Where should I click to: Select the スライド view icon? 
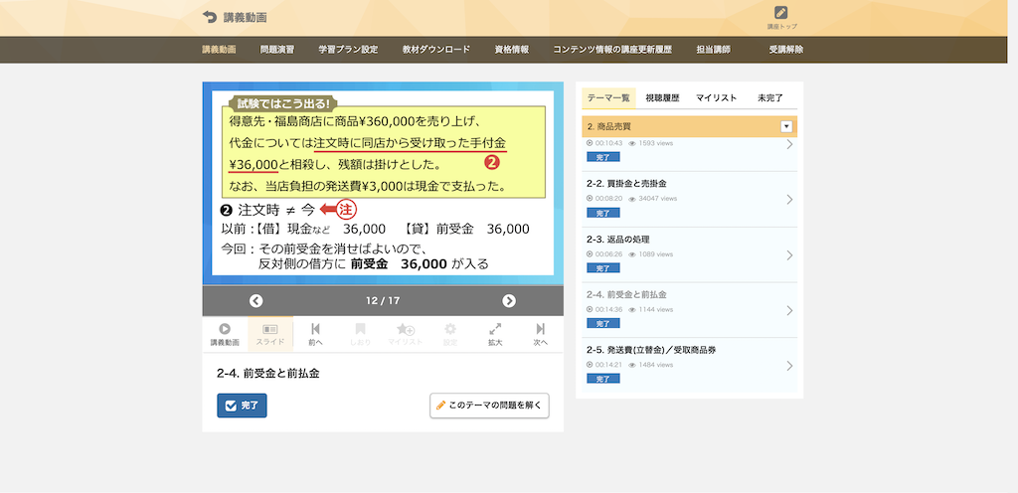tap(269, 334)
